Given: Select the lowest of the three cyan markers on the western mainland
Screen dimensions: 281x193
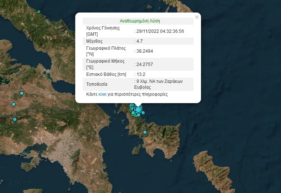Looking at the screenshot, I should point(15,119).
